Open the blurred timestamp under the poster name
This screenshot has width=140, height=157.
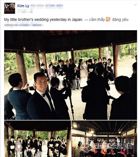[25, 11]
